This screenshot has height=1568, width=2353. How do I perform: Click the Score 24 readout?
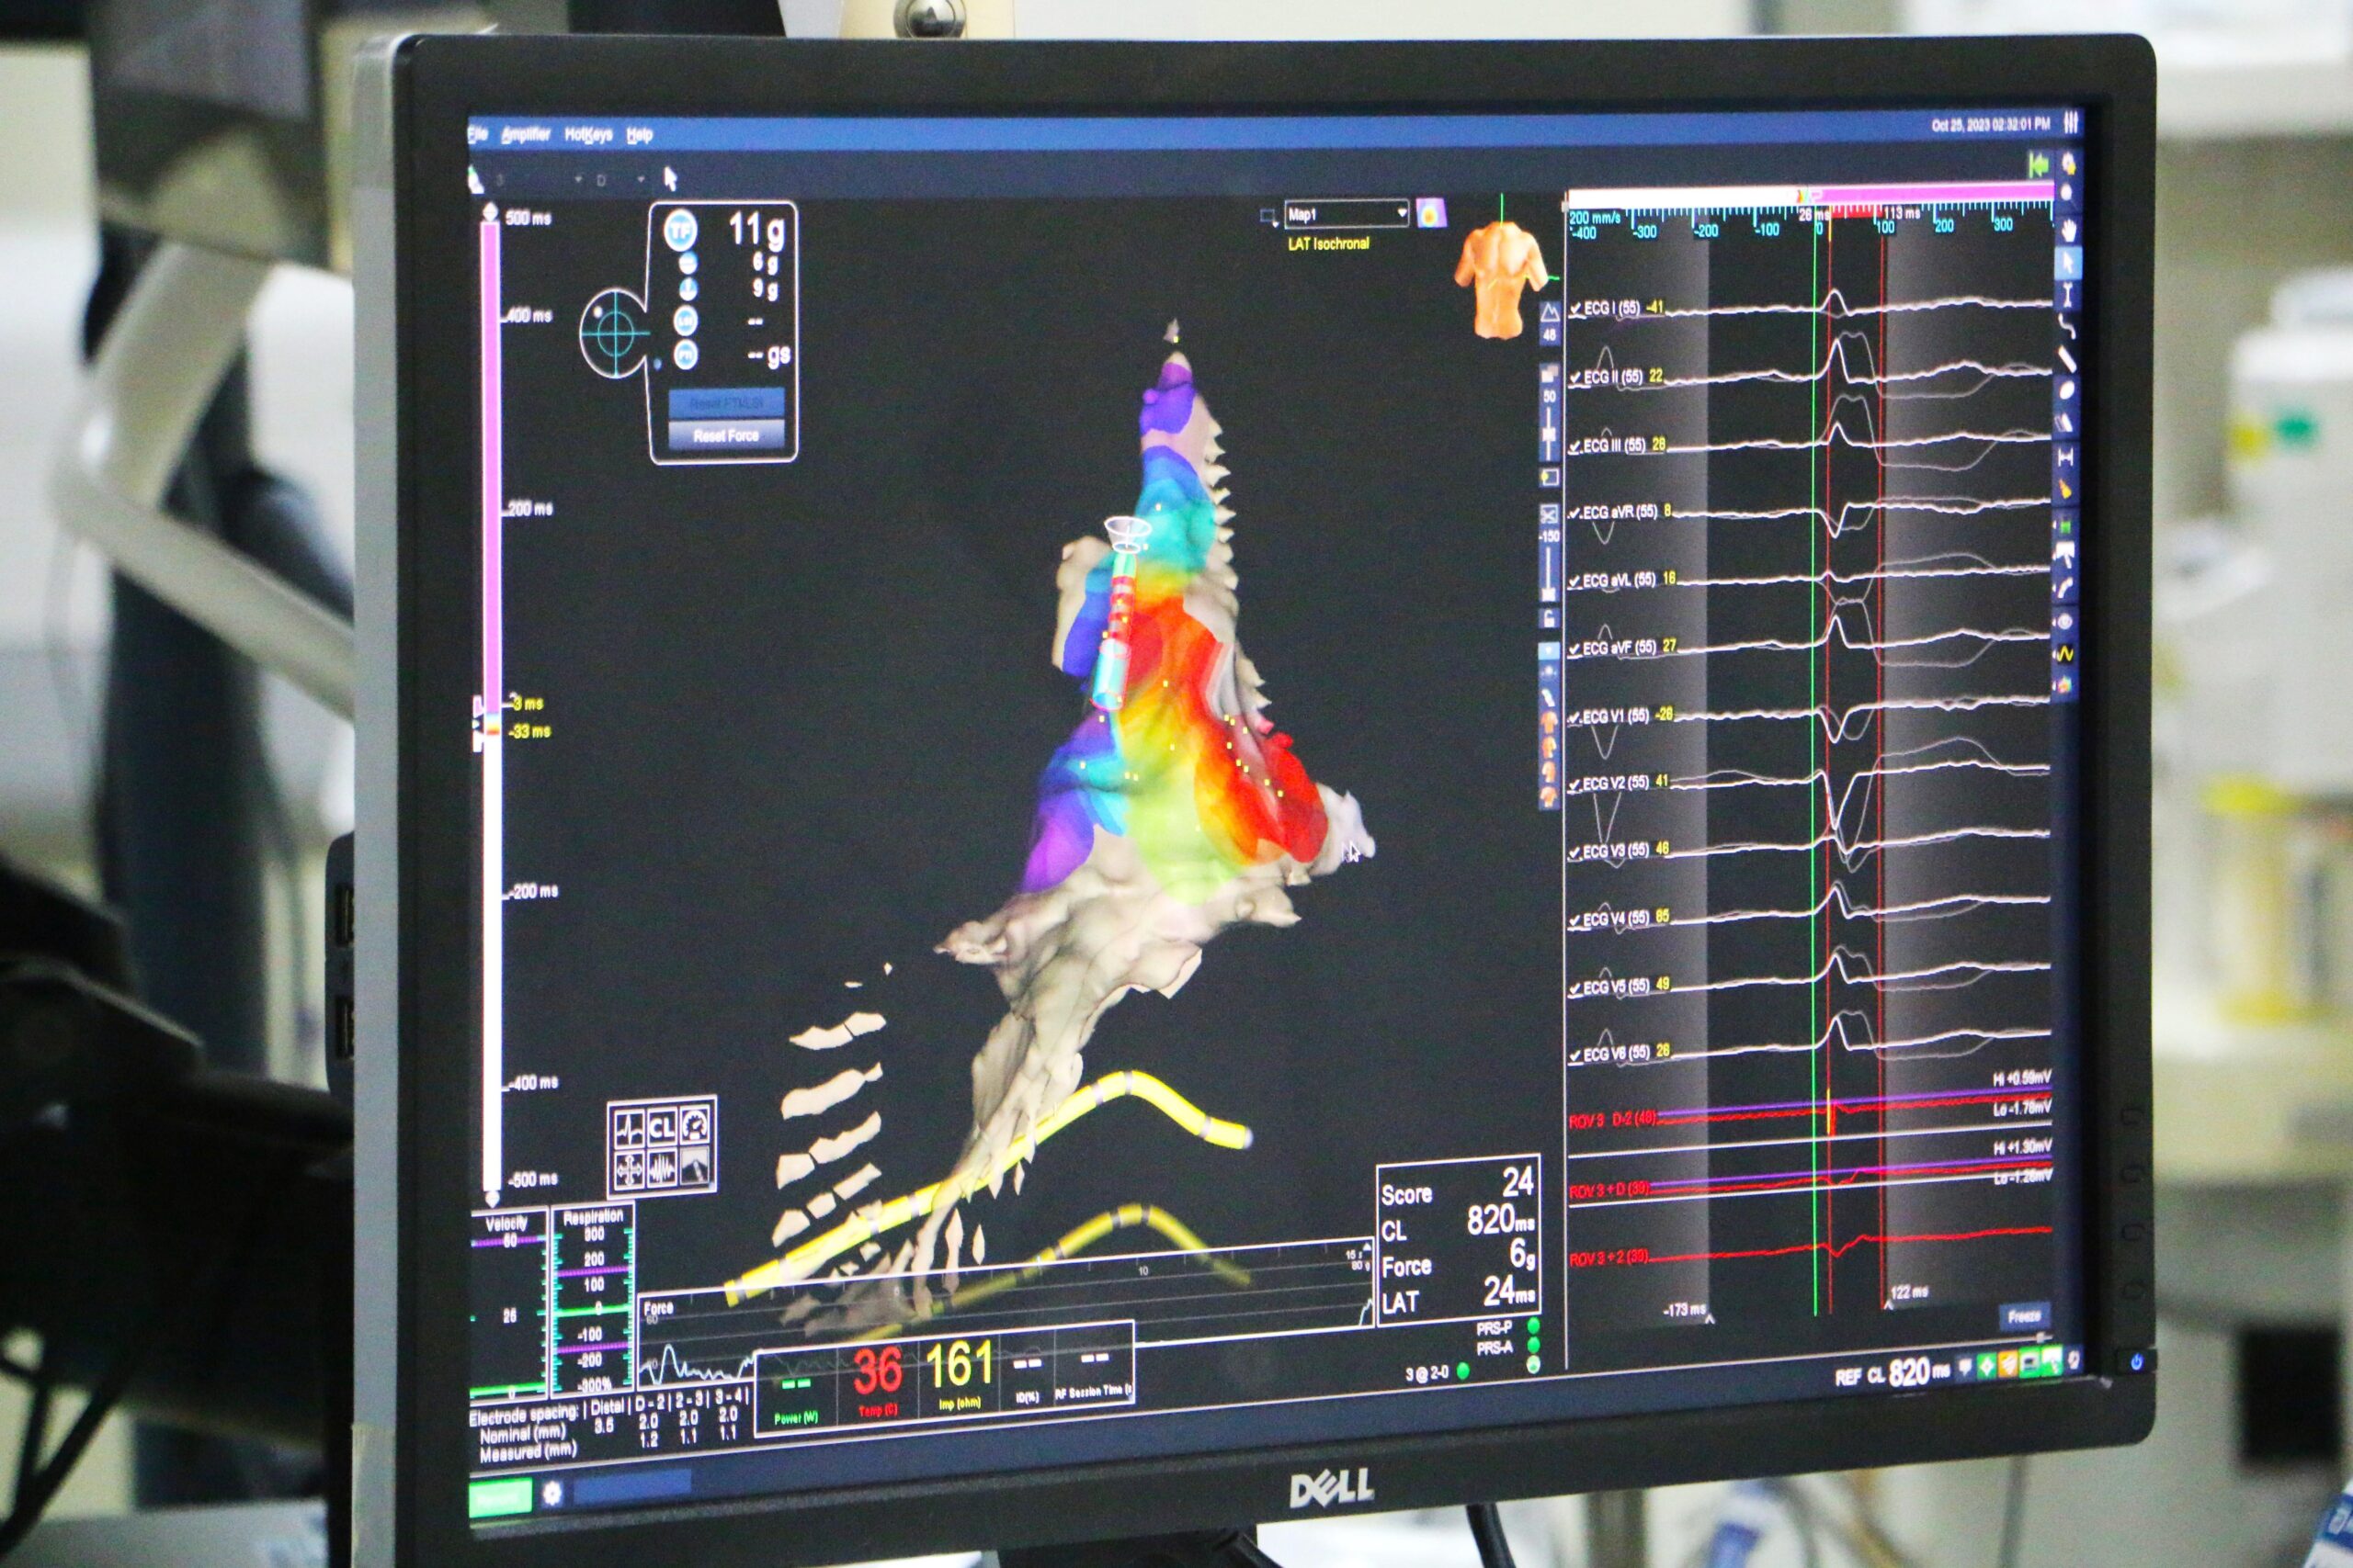click(x=1458, y=1187)
